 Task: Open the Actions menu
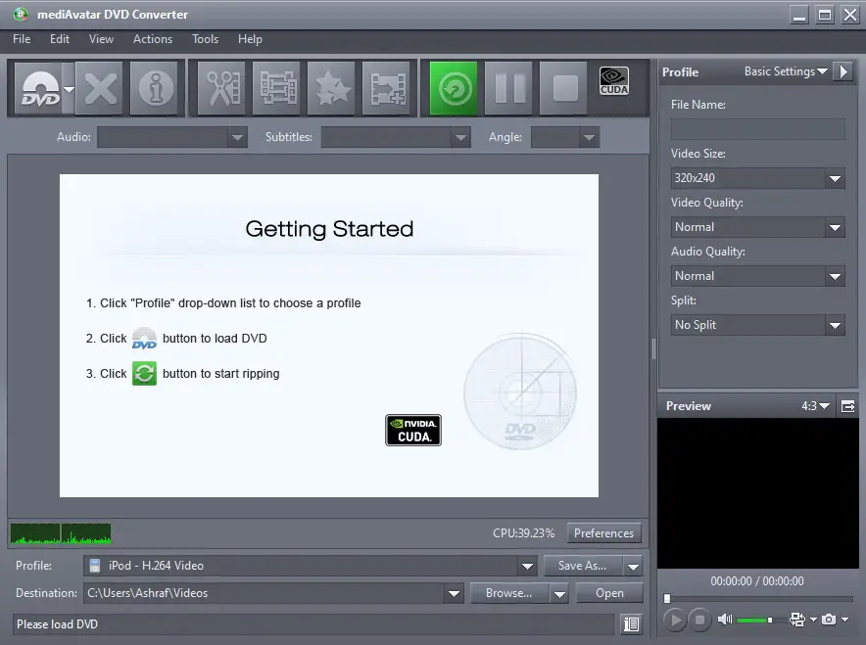point(153,39)
